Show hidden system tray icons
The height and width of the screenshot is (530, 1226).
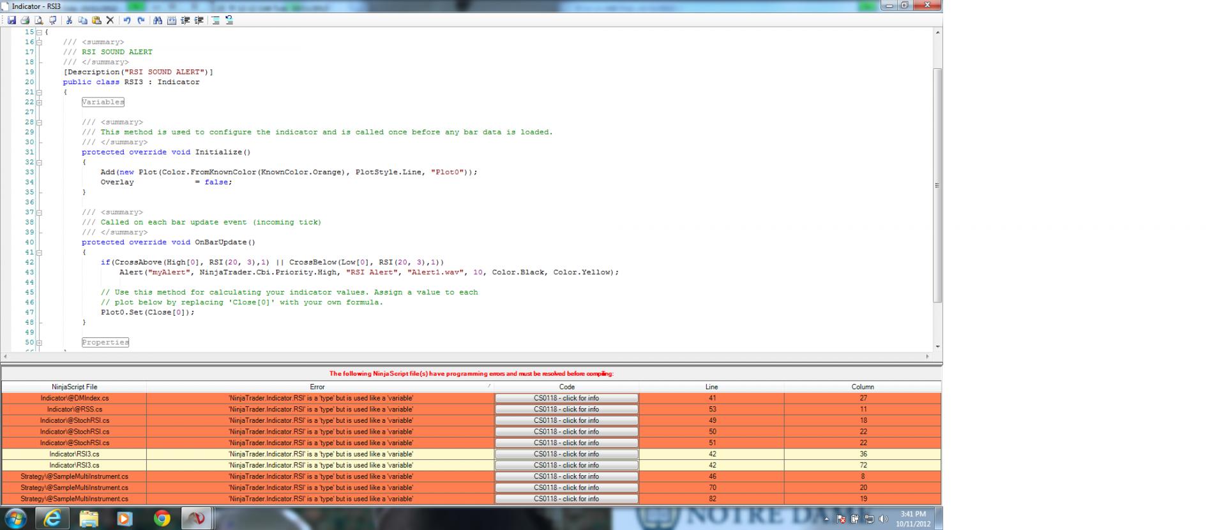click(827, 519)
